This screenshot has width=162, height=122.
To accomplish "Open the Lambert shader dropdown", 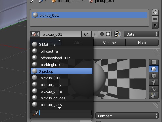I will (127, 116).
